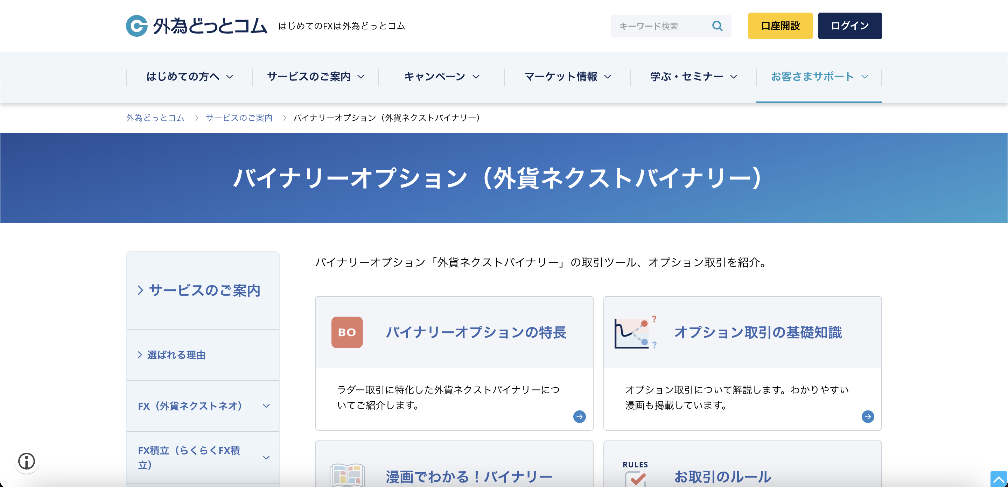This screenshot has width=1008, height=487.
Task: Open the サービスのご案内 sidebar heading link
Action: 205,290
